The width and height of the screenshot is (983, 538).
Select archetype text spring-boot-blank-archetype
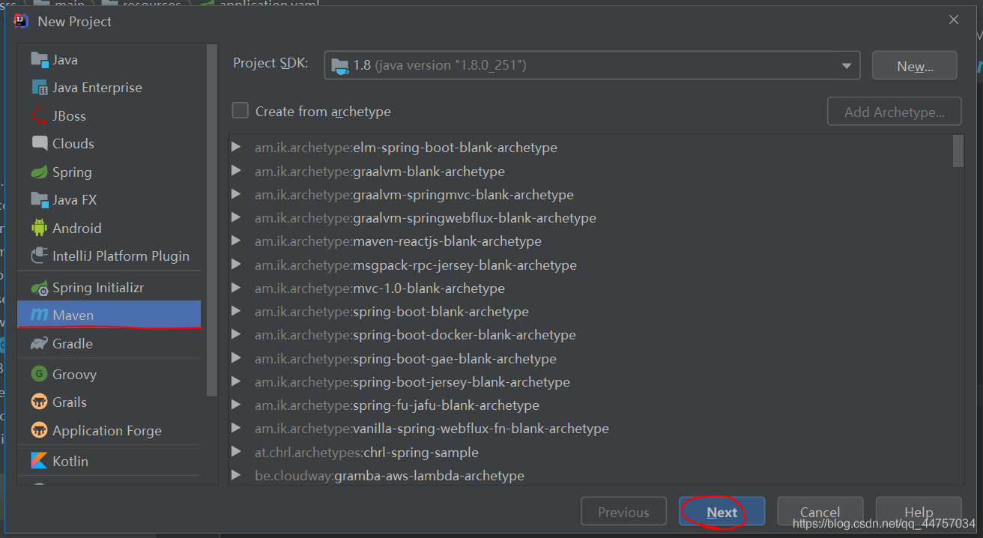tap(441, 312)
